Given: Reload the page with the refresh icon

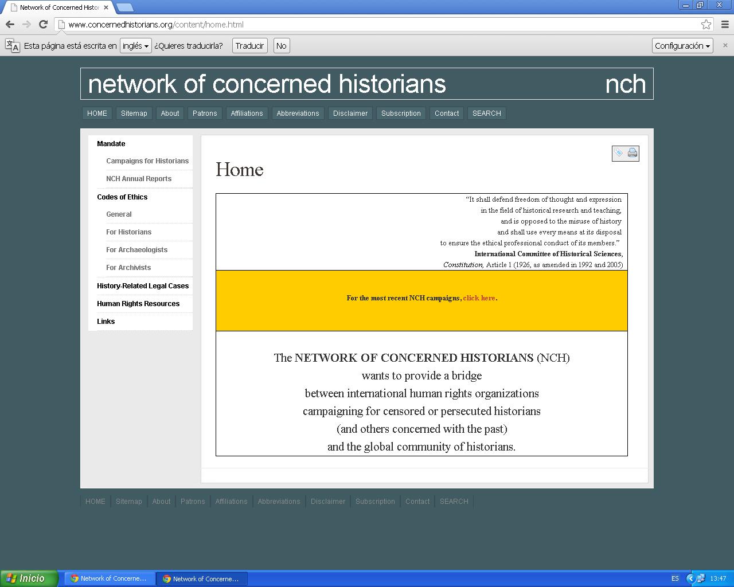Looking at the screenshot, I should pyautogui.click(x=43, y=24).
